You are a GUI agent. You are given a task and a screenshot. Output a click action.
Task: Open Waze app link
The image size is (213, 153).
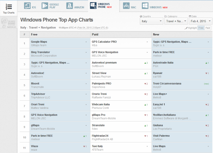(34, 146)
